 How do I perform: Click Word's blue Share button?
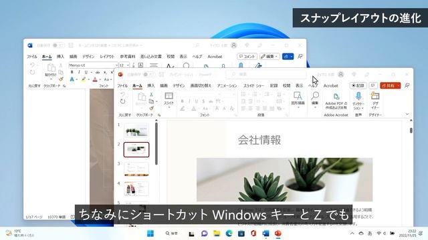coord(288,56)
